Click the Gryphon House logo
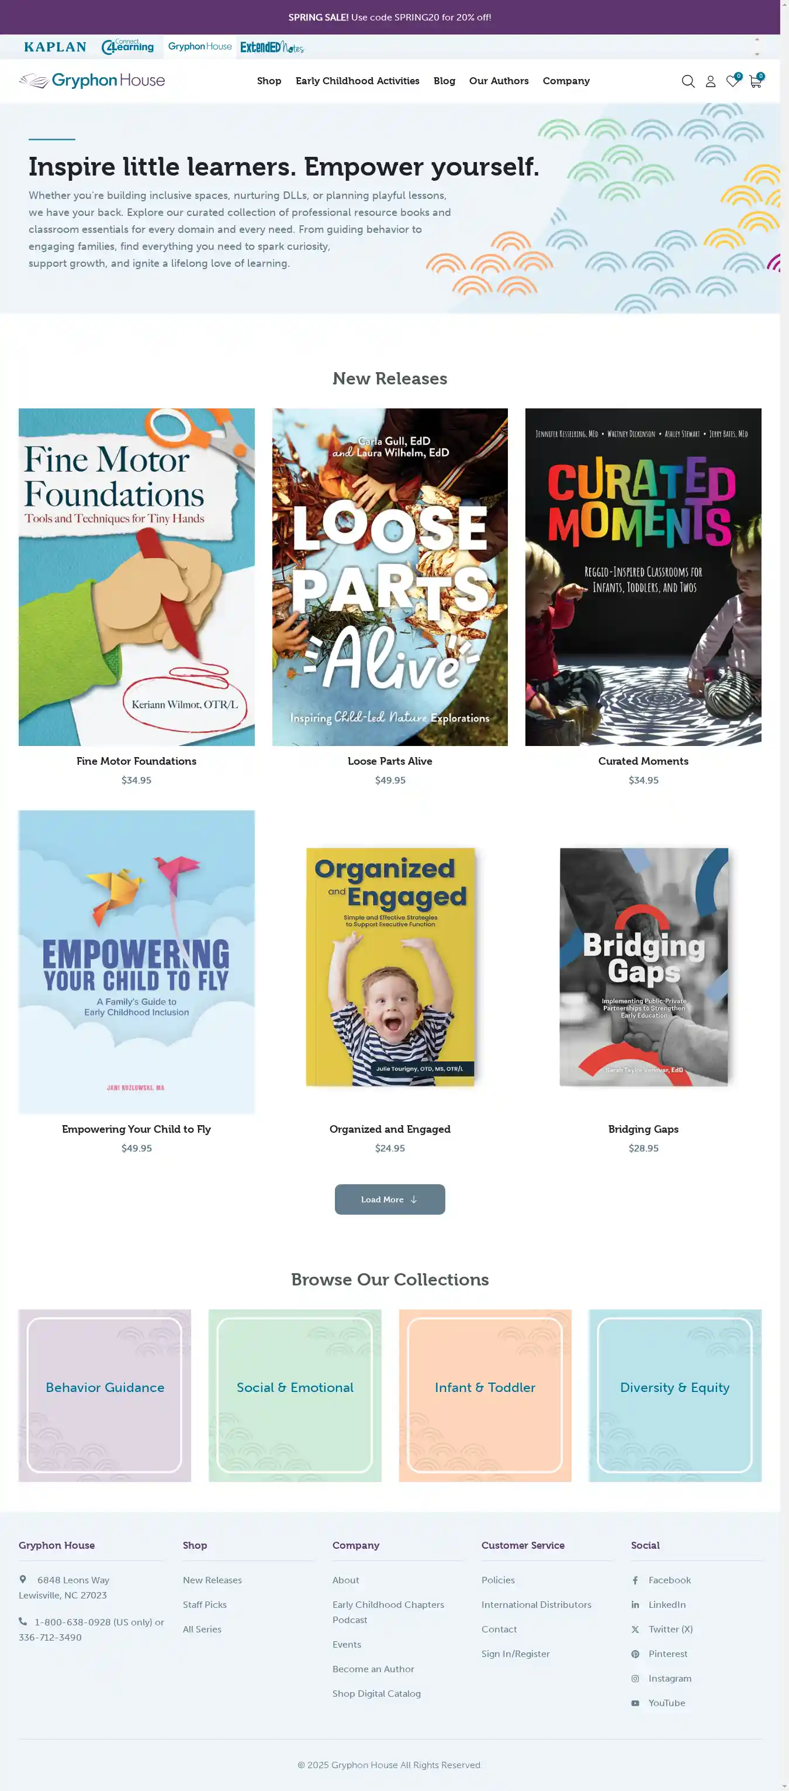This screenshot has height=1791, width=789. pos(92,81)
